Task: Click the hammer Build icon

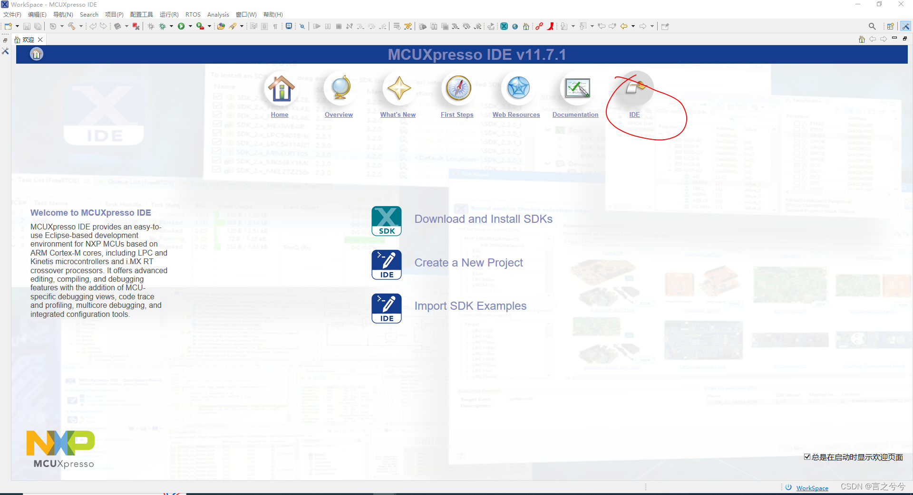Action: pos(72,26)
